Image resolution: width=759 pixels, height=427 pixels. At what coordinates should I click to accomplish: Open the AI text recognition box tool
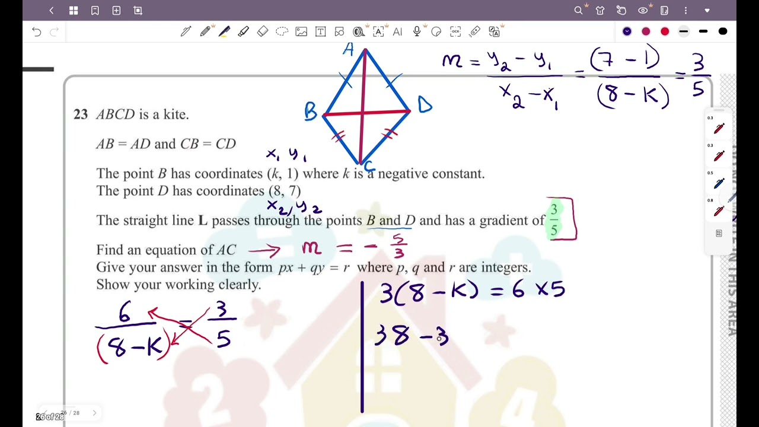pyautogui.click(x=378, y=31)
